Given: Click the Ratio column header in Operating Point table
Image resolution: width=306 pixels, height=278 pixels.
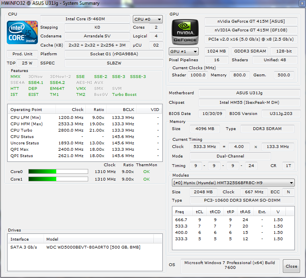Looking at the screenshot, I should pos(96,109).
